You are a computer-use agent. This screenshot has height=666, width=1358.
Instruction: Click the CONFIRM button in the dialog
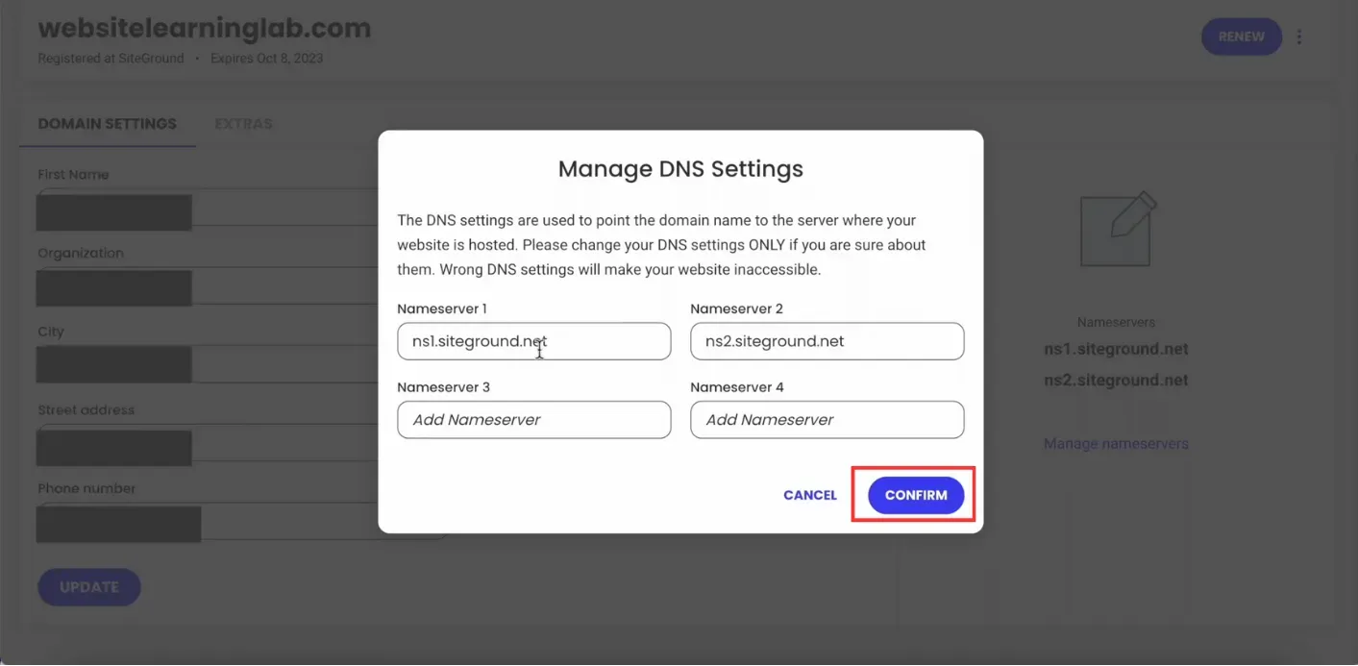coord(916,495)
